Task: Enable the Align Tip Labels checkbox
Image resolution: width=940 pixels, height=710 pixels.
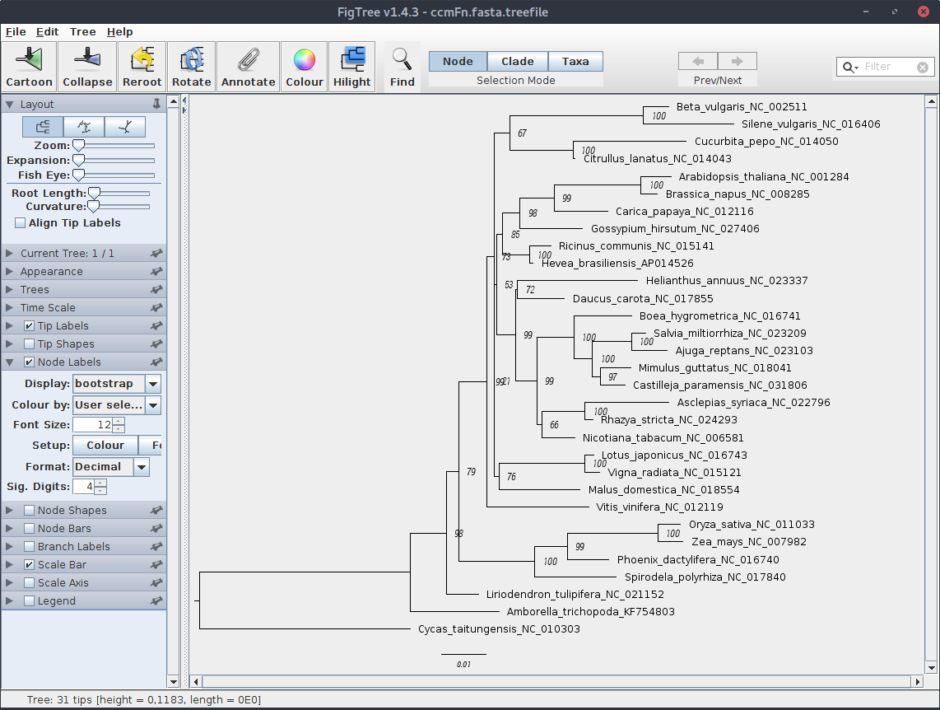Action: coord(21,223)
